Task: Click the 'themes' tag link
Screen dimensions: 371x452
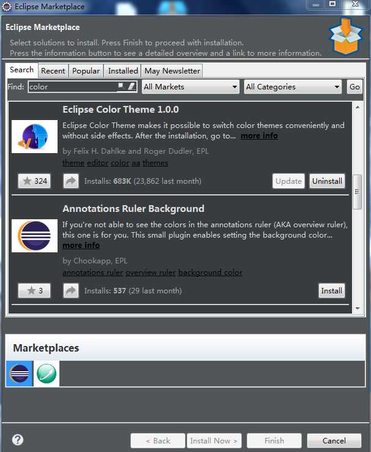Action: pos(156,163)
